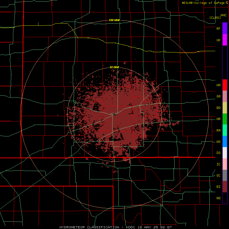Click the magenta UK color swatch
The image size is (229, 229).
pyautogui.click(x=225, y=40)
